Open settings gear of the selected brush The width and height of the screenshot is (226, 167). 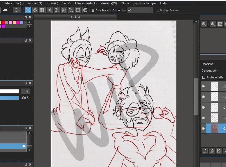coord(24,146)
